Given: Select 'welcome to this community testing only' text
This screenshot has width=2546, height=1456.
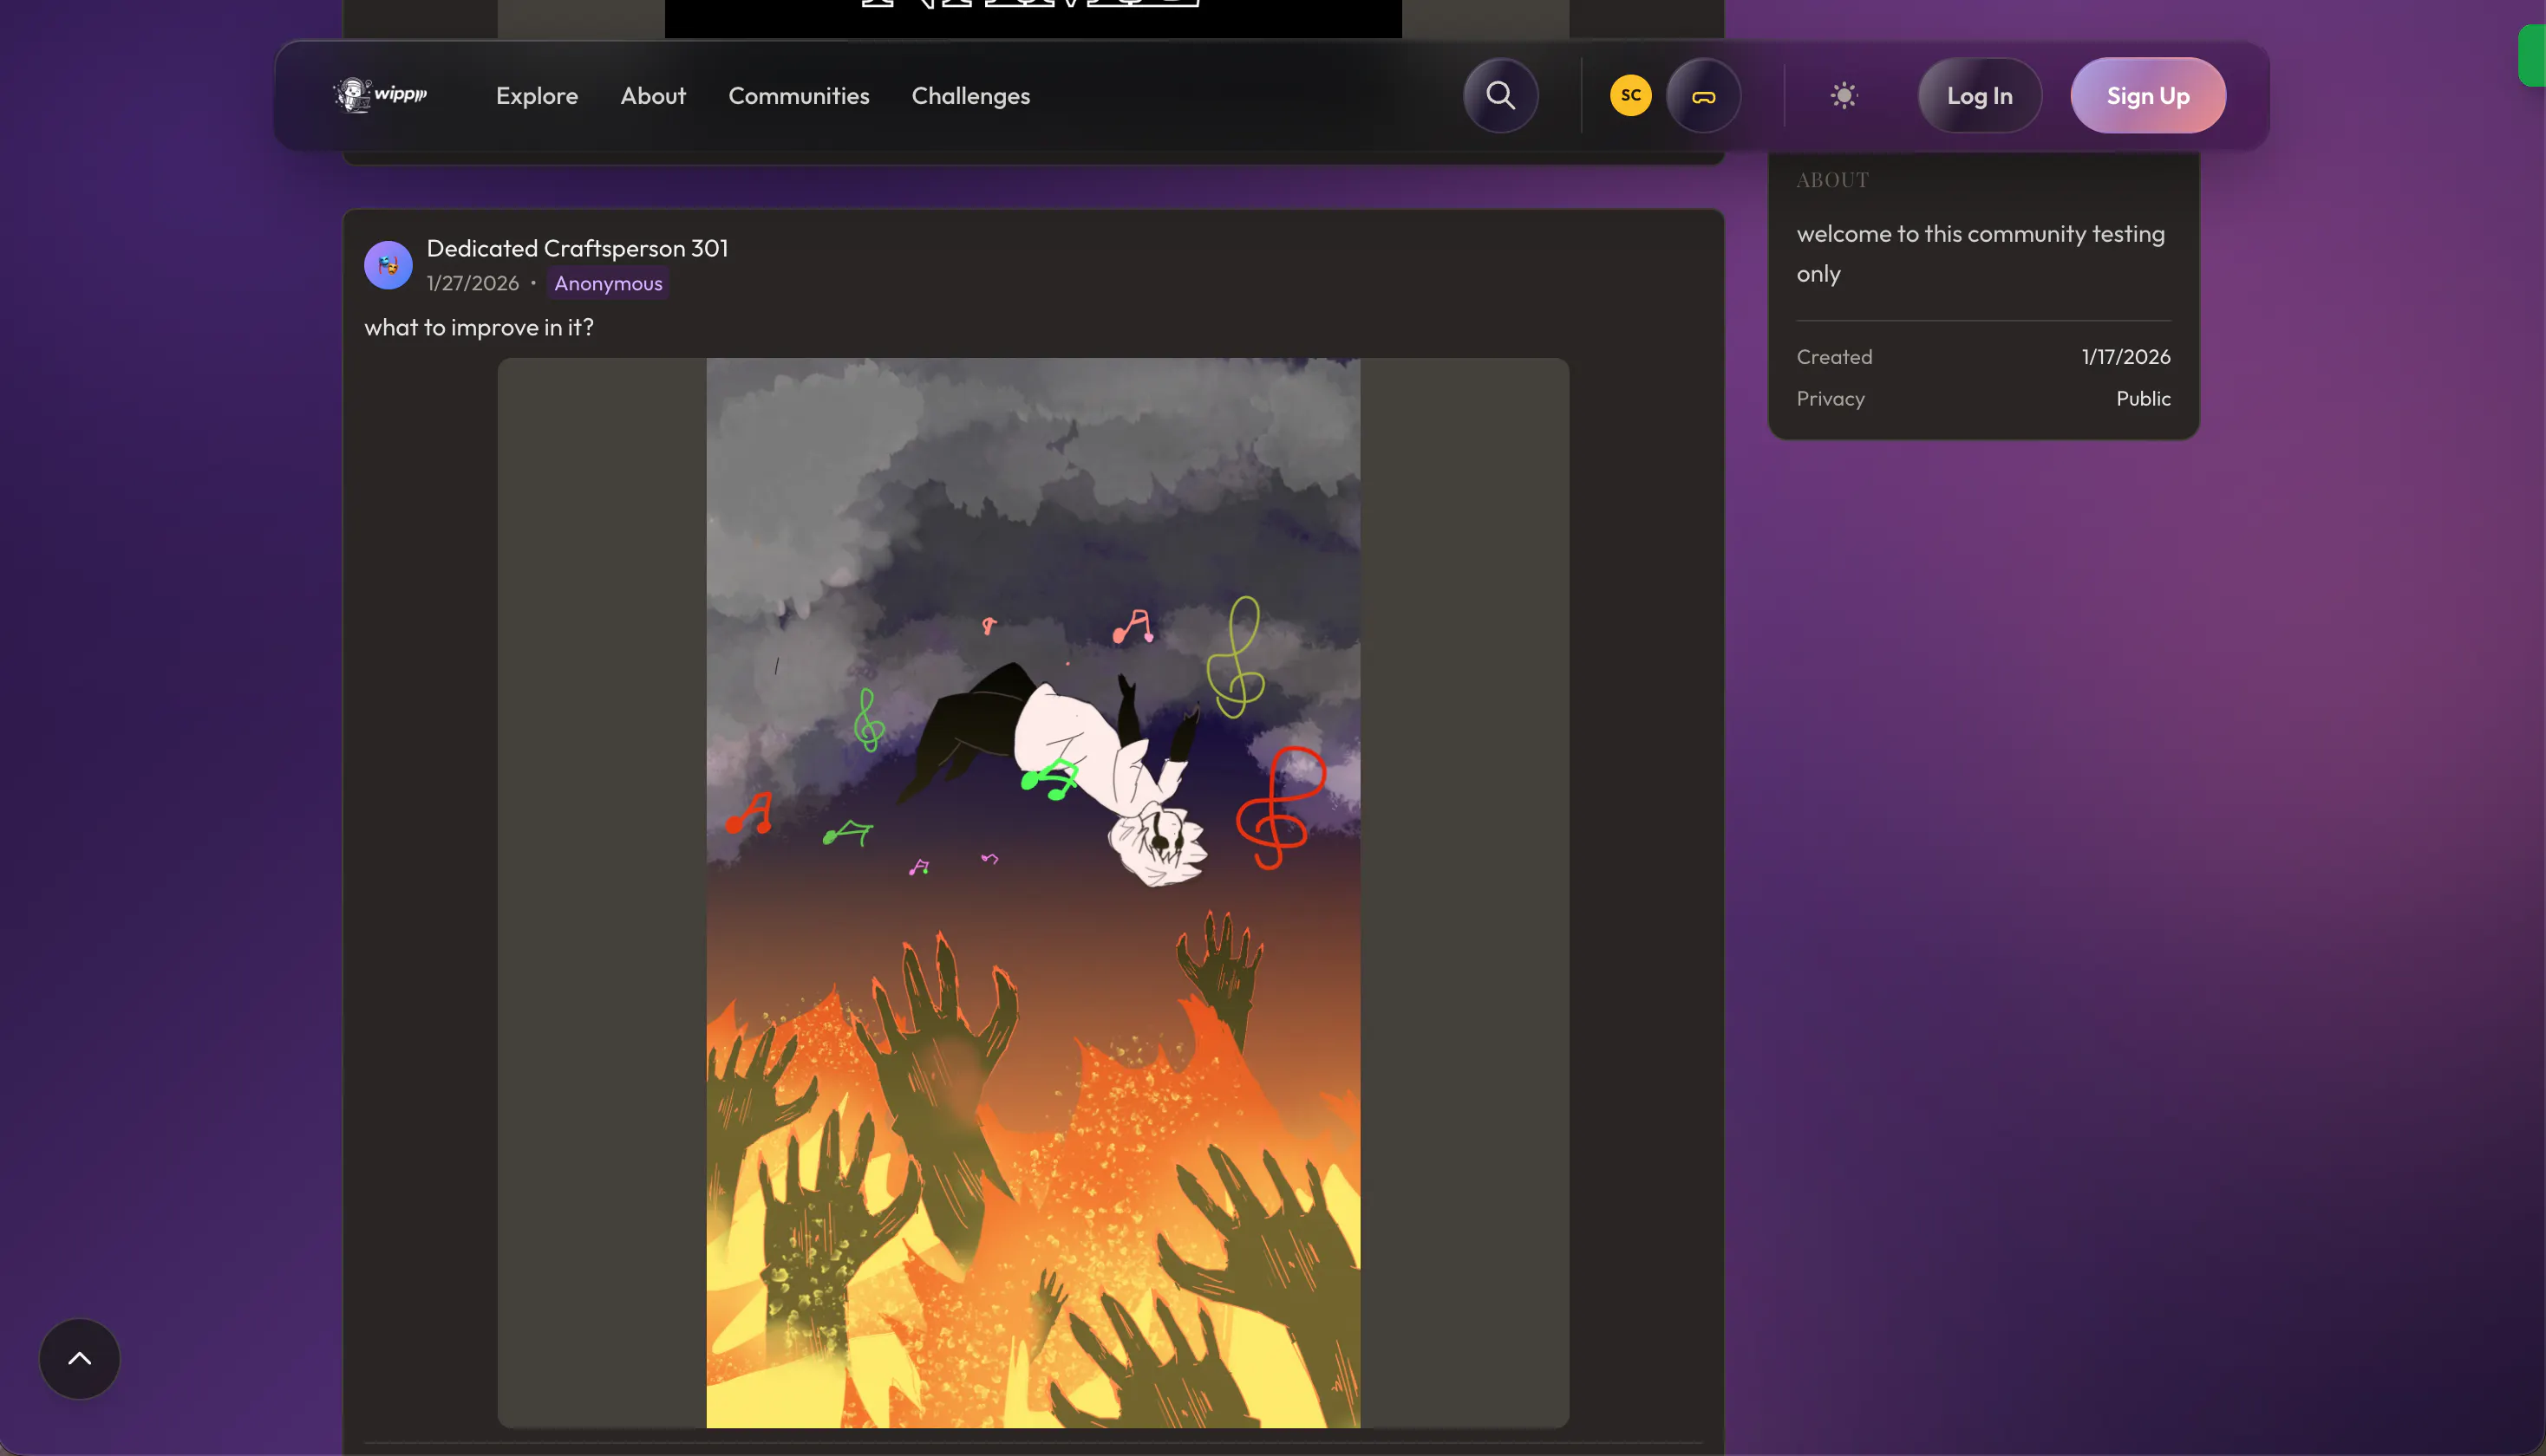Looking at the screenshot, I should (x=1980, y=253).
